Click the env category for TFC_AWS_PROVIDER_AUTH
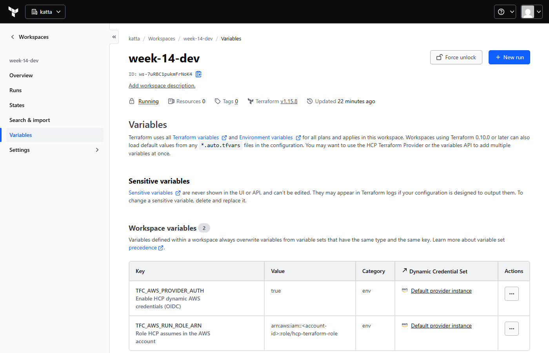Screen dimensions: 549x353 (367, 291)
